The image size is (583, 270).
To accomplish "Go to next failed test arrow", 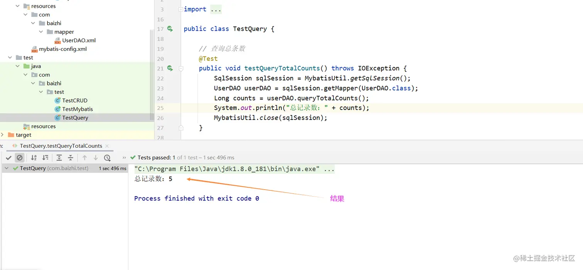I will pos(96,158).
